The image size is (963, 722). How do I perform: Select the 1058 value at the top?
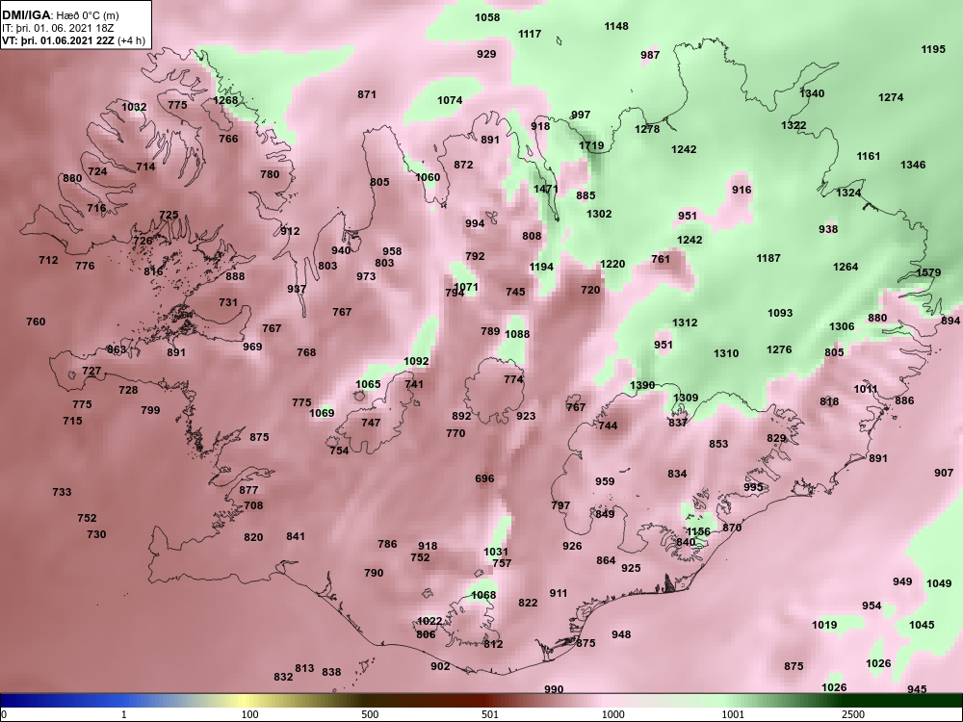[487, 17]
